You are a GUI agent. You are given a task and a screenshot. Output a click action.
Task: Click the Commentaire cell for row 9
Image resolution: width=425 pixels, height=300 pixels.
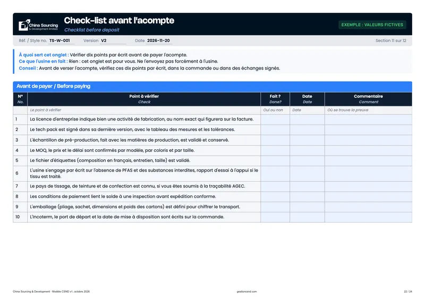368,207
